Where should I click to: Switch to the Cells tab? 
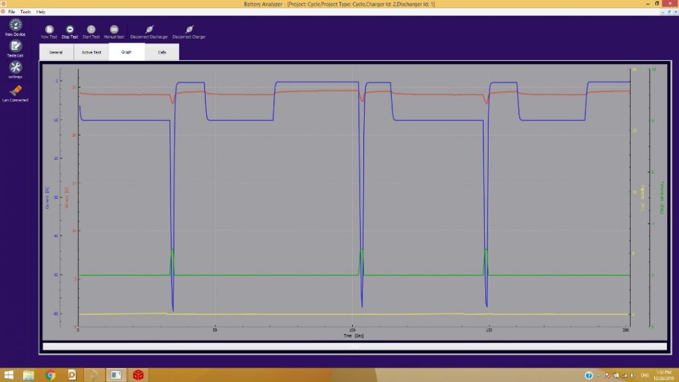coord(162,52)
